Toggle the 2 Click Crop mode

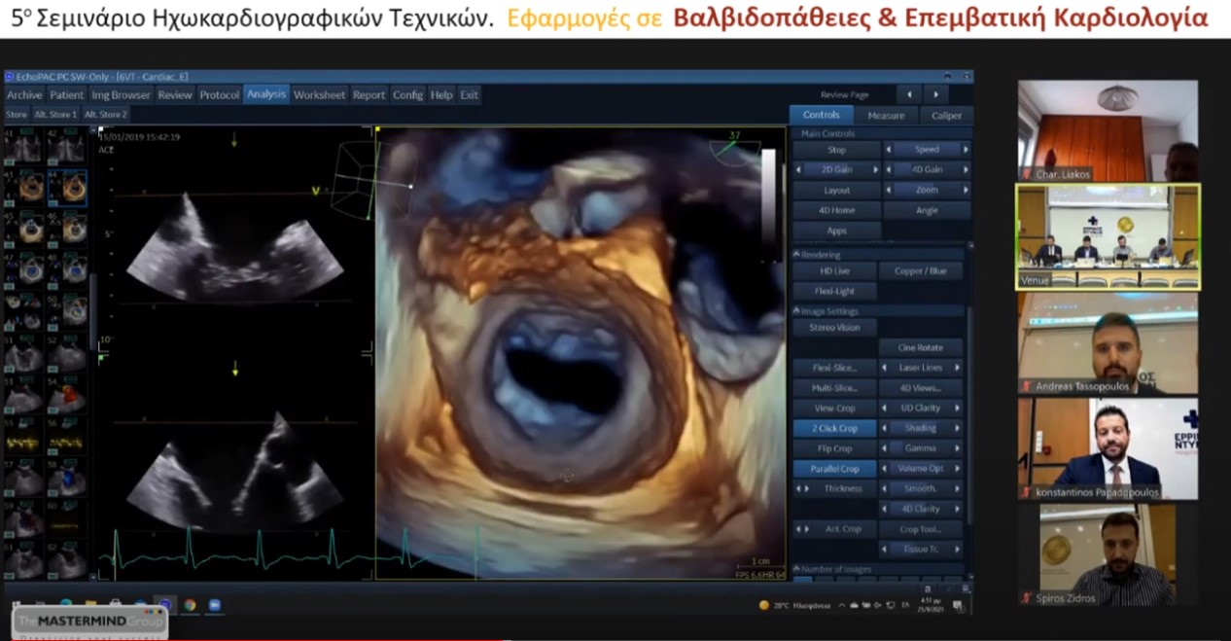[x=834, y=428]
